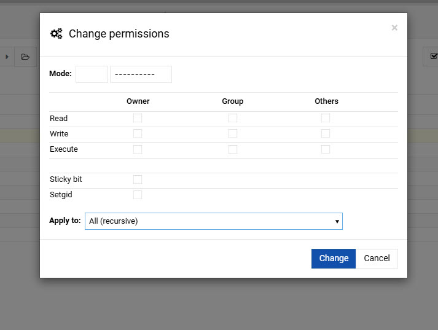Enable Others Write permission

[x=326, y=133]
